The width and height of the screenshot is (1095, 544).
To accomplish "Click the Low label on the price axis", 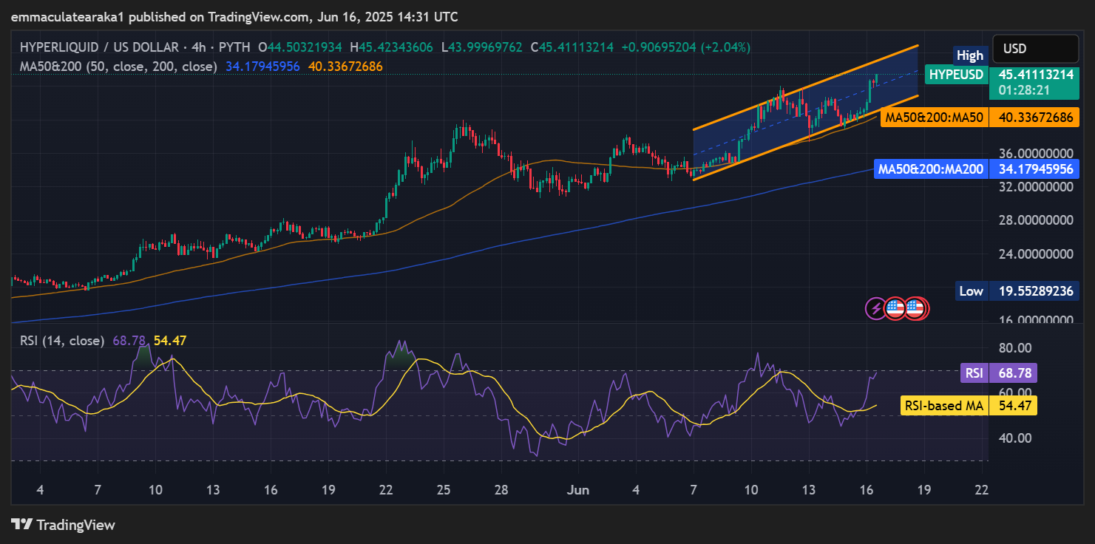I will coord(971,291).
